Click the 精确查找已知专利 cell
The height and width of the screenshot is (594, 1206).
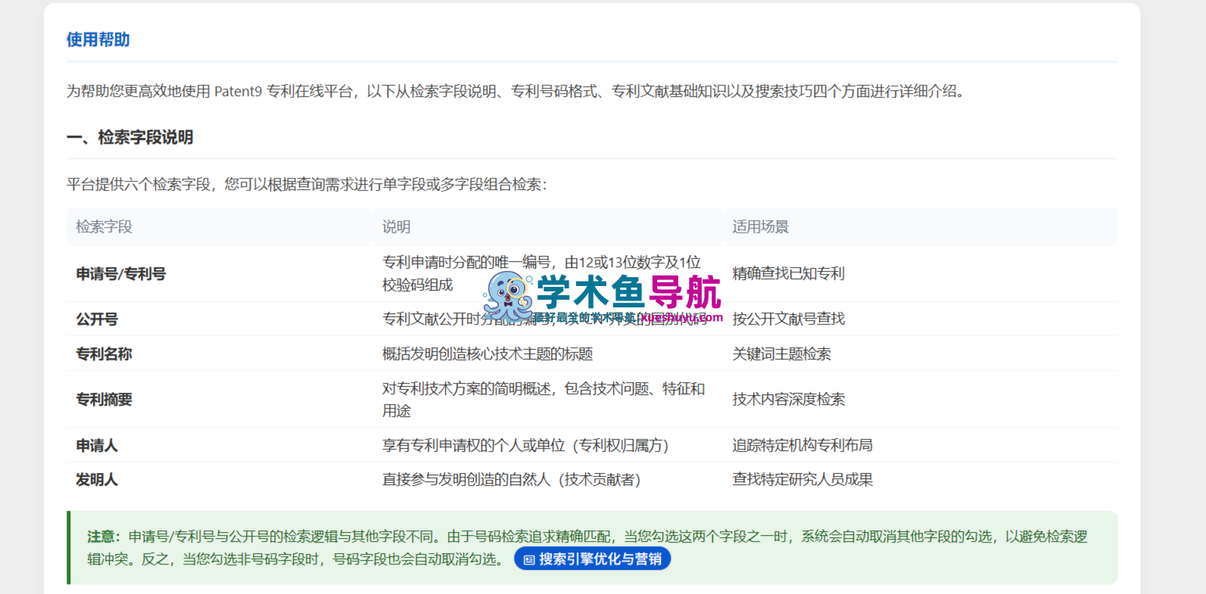(920, 274)
